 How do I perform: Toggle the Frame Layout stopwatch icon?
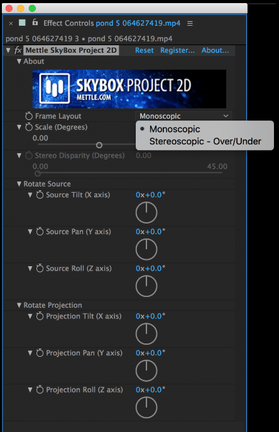[29, 116]
